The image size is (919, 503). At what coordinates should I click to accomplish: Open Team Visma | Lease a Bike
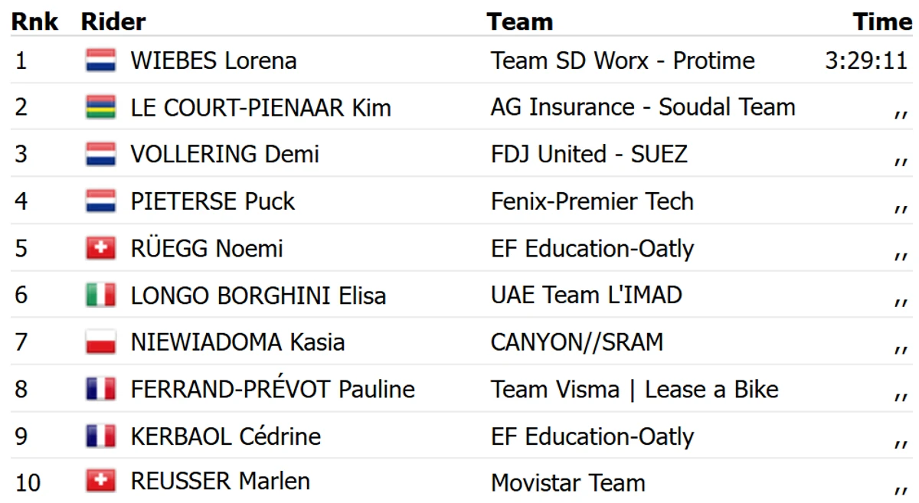(x=634, y=389)
